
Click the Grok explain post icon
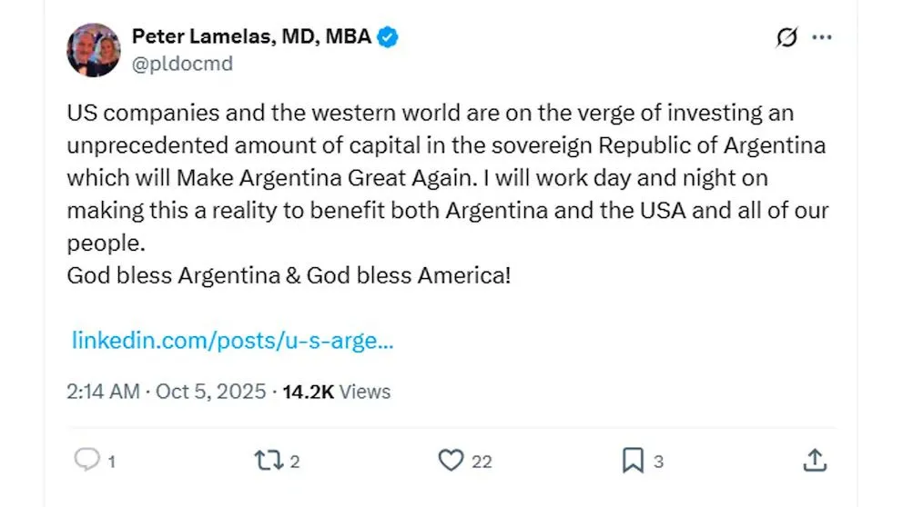pyautogui.click(x=786, y=38)
